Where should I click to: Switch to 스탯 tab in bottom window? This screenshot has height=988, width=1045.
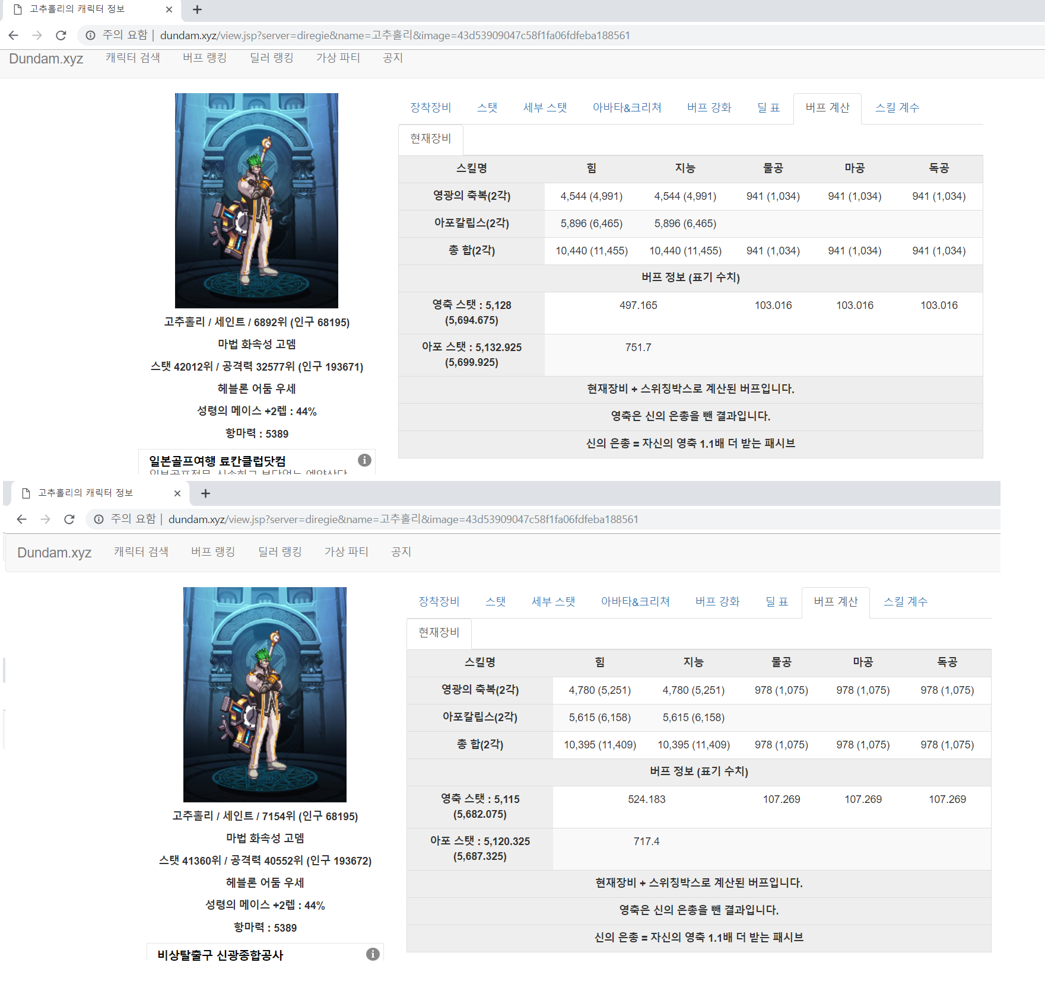(495, 601)
